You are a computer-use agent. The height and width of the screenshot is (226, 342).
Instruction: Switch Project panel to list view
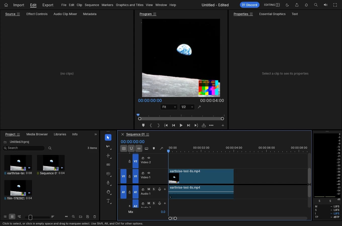5,216
